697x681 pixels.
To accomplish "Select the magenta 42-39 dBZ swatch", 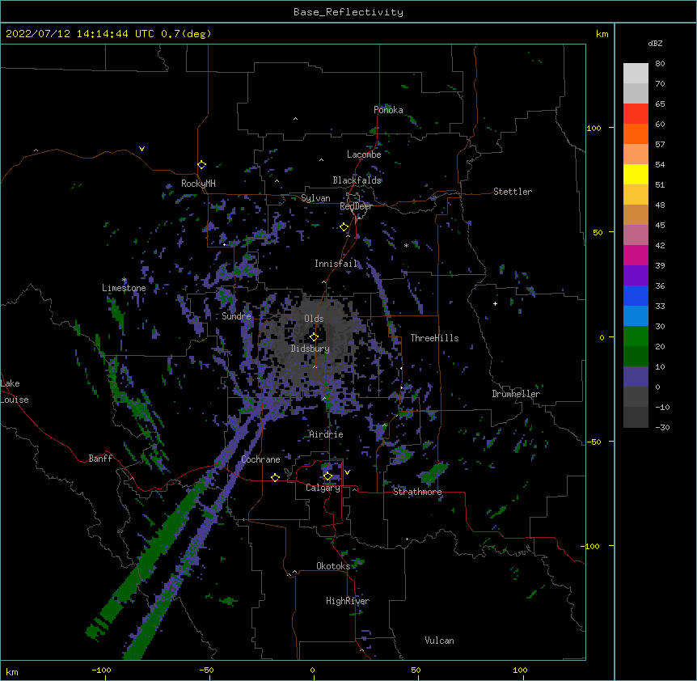I will pyautogui.click(x=636, y=256).
